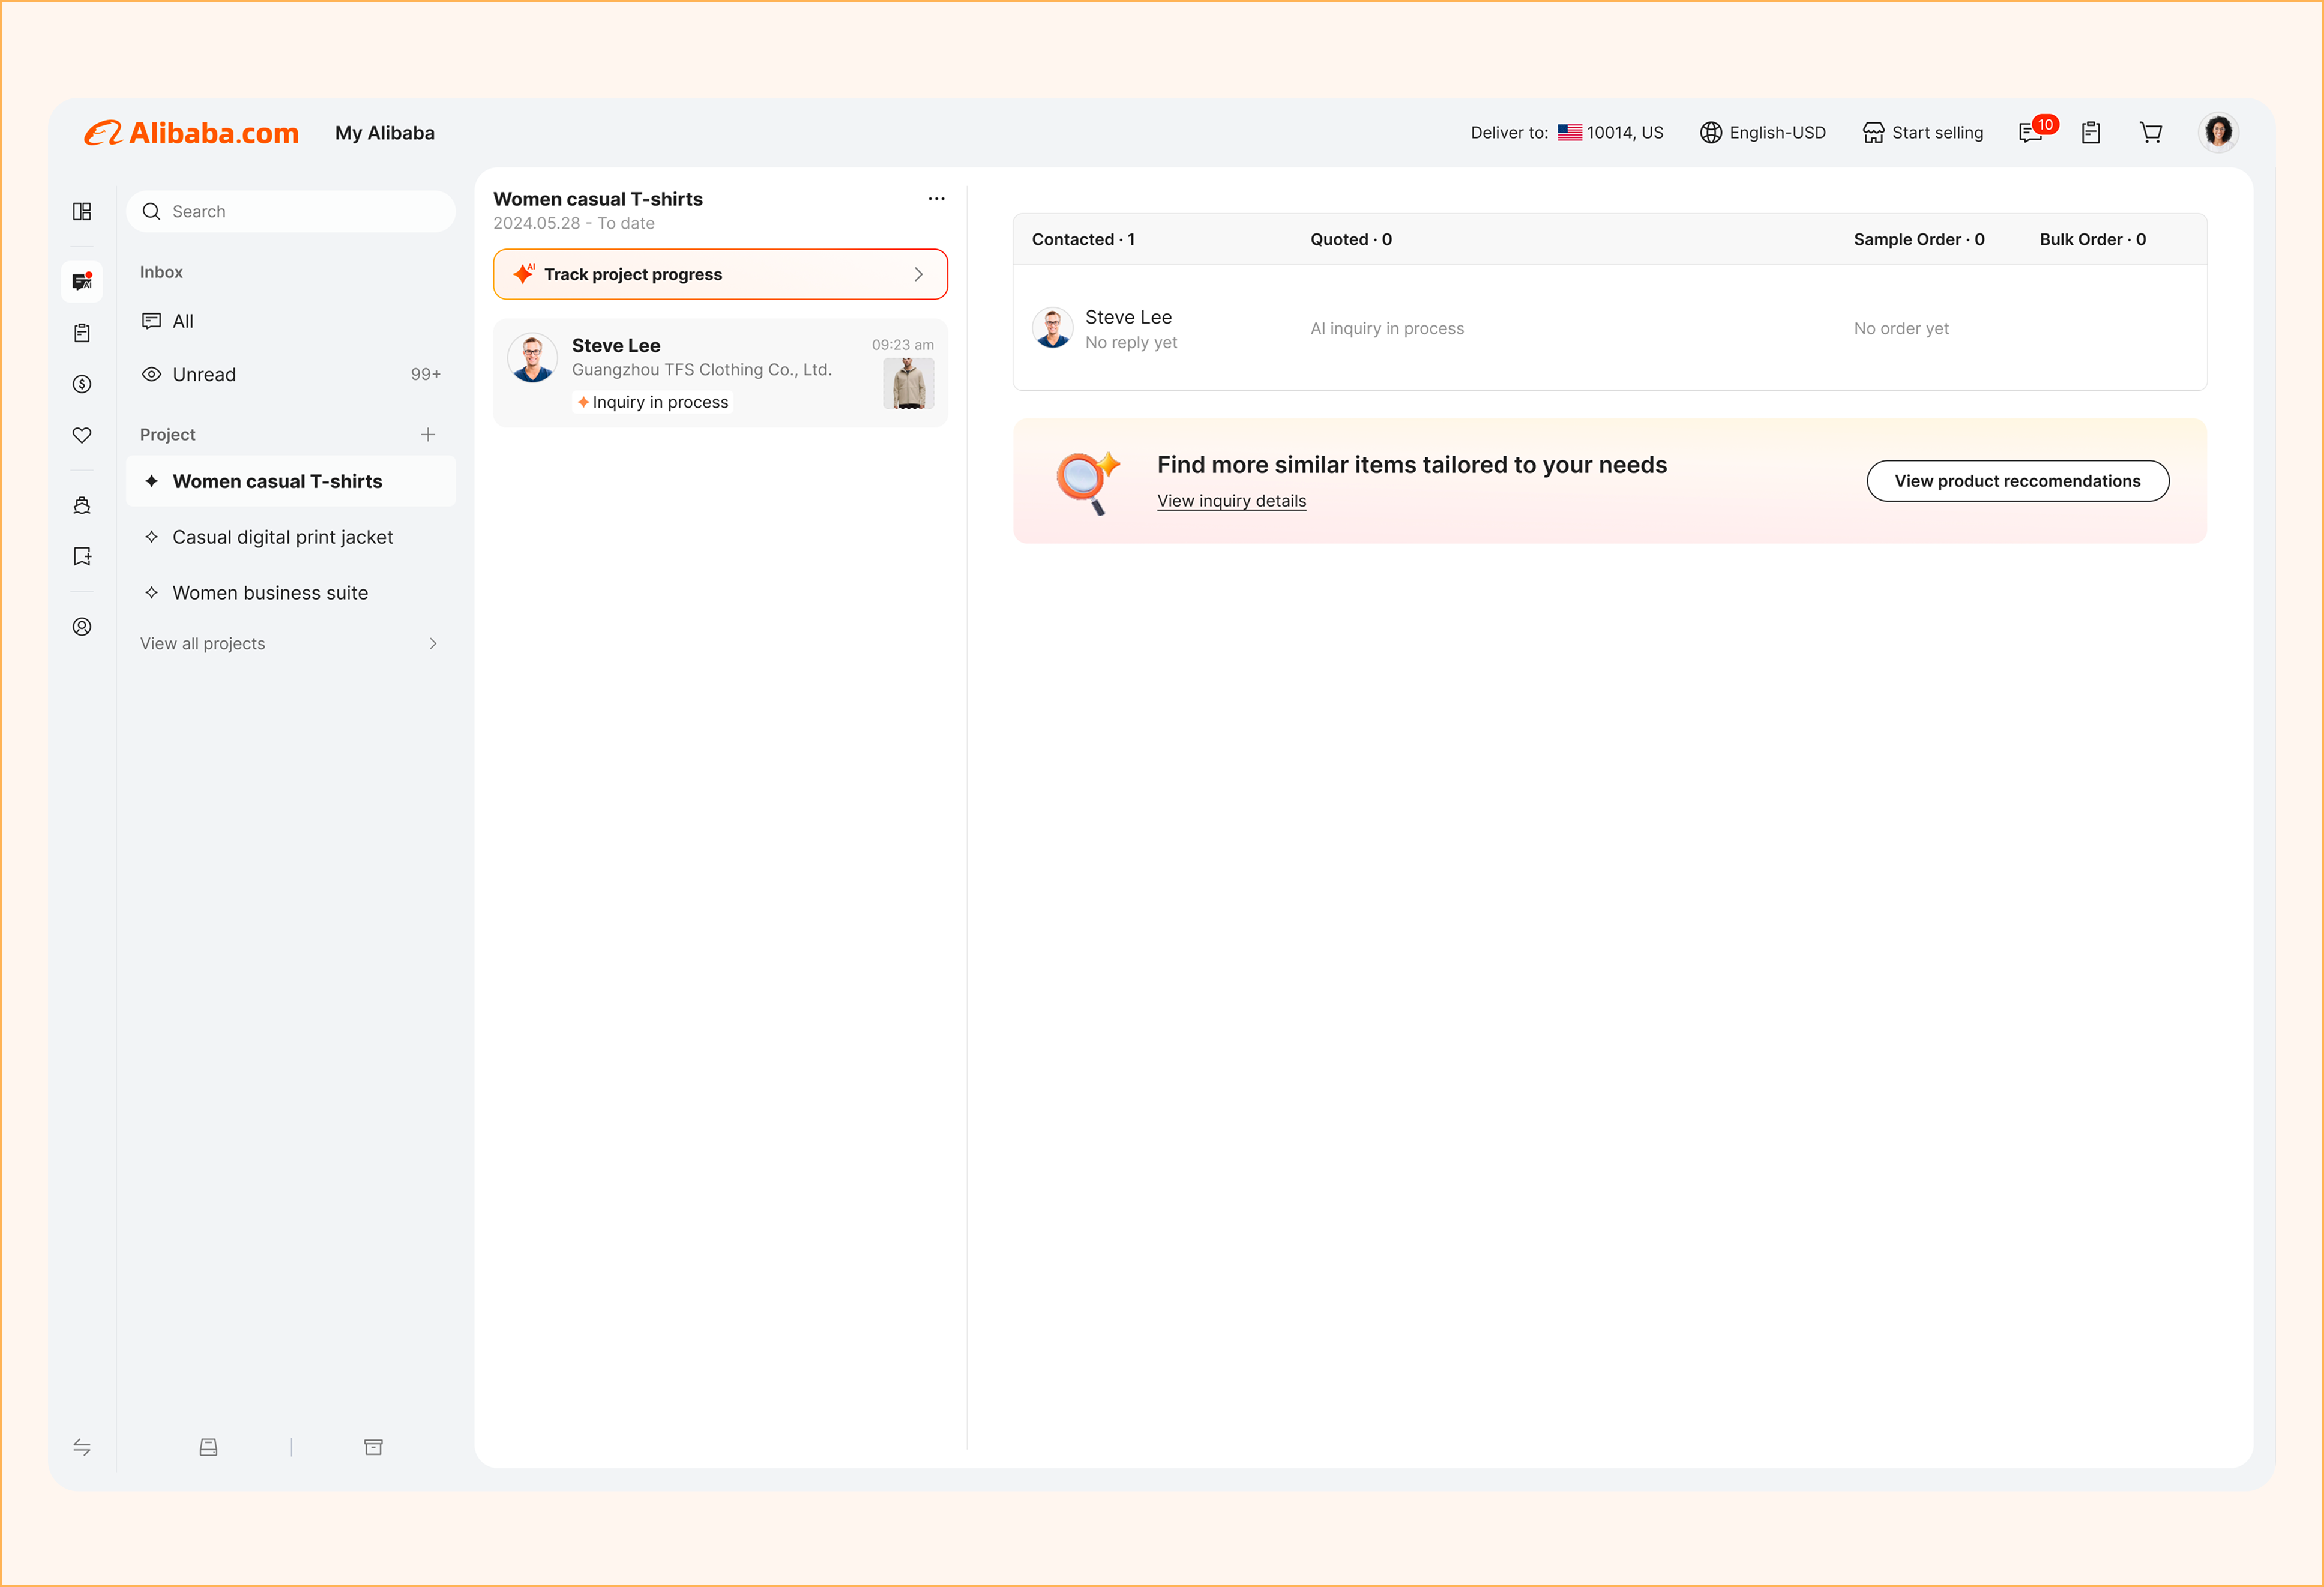Screen dimensions: 2324x1587
Task: Click the Track project progress button
Action: click(720, 274)
